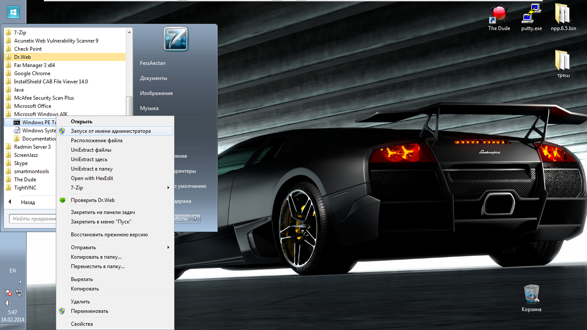Select the треш folder on the desktop

[563, 64]
